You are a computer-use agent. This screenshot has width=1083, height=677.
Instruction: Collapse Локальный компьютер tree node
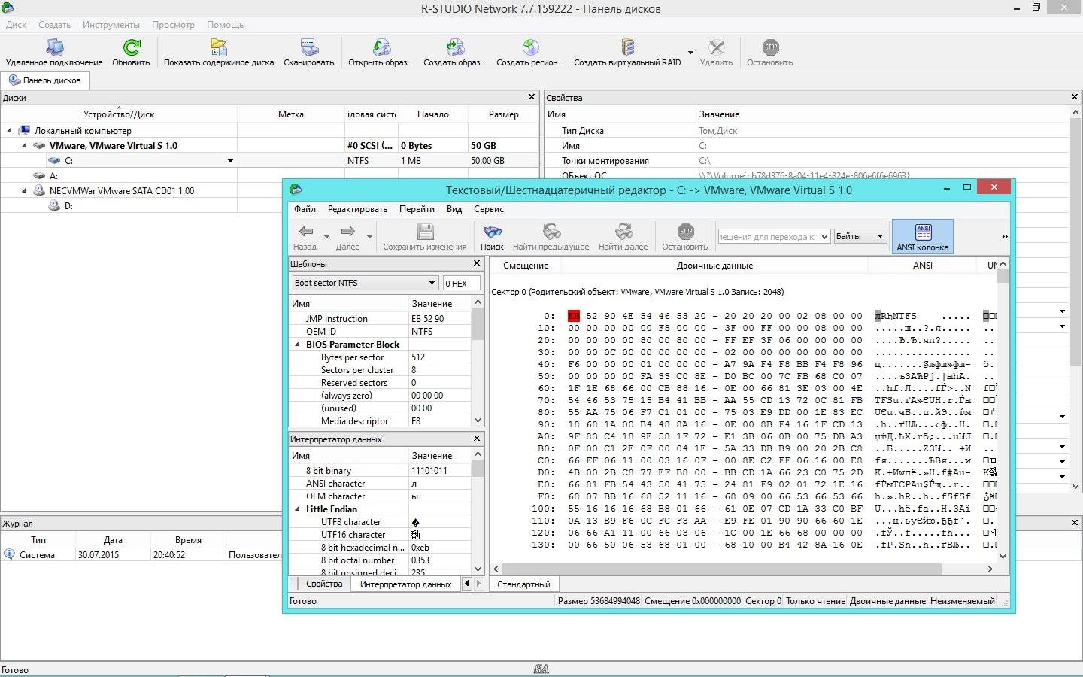pos(9,131)
